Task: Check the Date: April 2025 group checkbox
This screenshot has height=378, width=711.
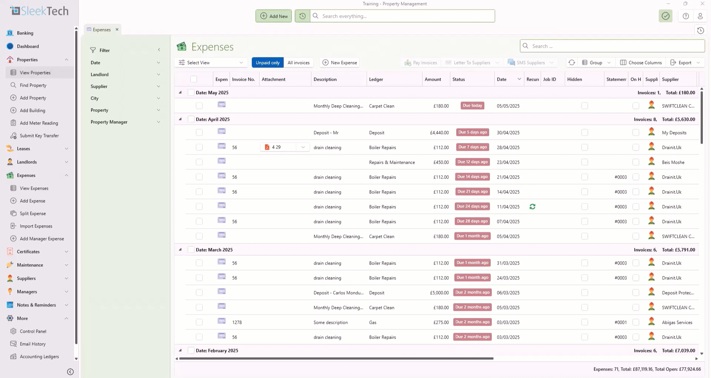Action: click(x=191, y=119)
